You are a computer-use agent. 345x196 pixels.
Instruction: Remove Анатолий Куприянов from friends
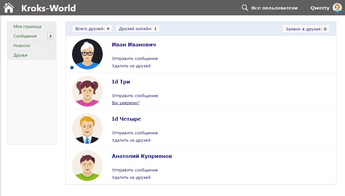coord(131,177)
